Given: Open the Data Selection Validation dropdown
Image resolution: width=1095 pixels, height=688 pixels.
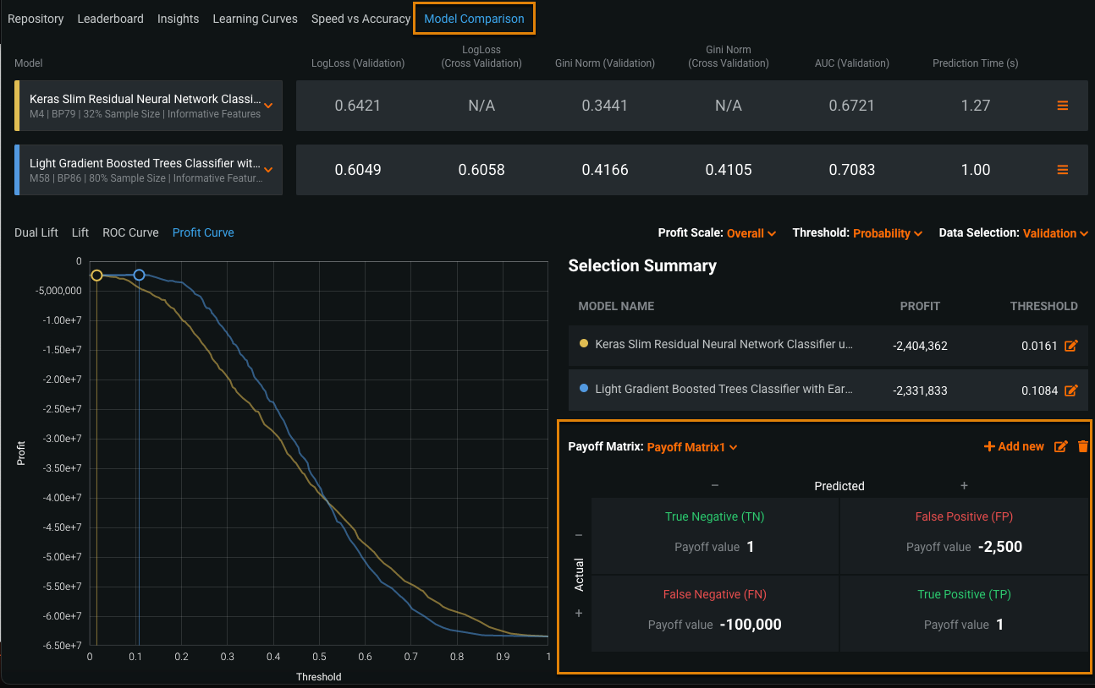Looking at the screenshot, I should 1054,233.
